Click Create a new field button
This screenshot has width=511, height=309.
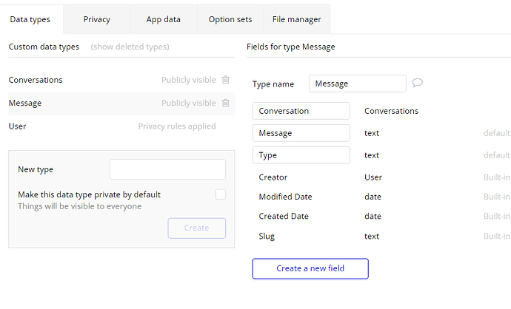coord(310,268)
